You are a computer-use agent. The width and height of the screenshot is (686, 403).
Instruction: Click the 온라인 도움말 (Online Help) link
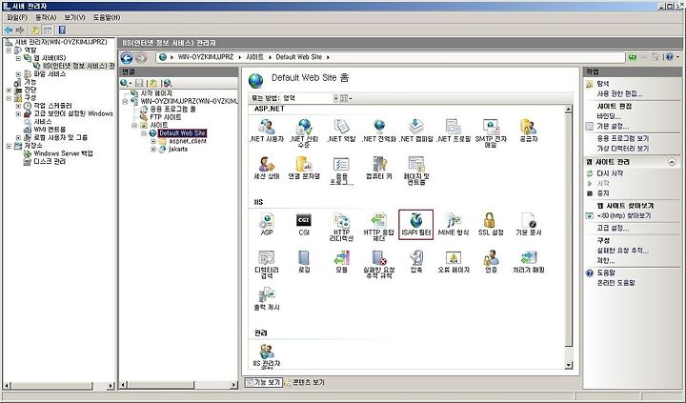pos(615,283)
